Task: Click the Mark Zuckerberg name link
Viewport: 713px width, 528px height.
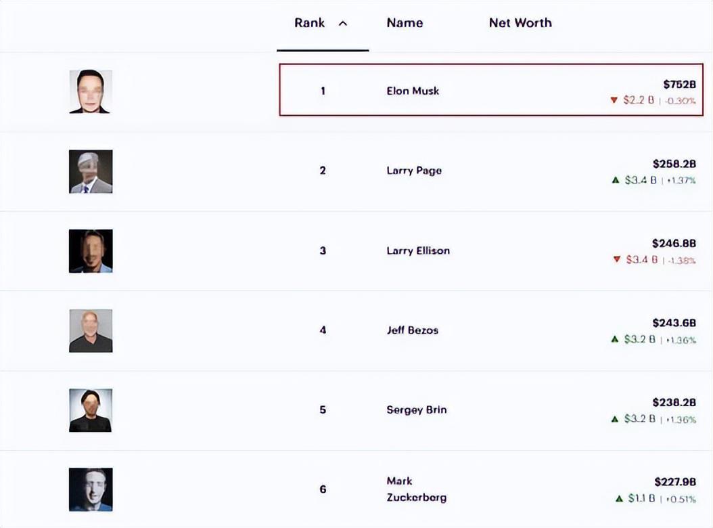Action: pyautogui.click(x=416, y=489)
